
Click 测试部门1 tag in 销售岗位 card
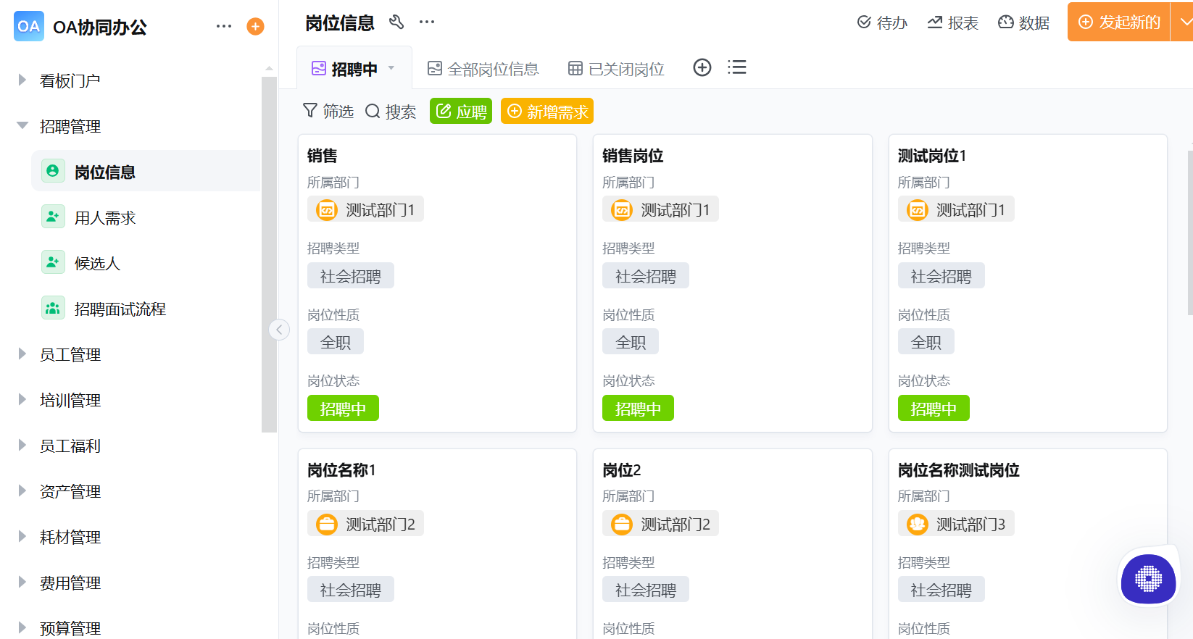660,209
